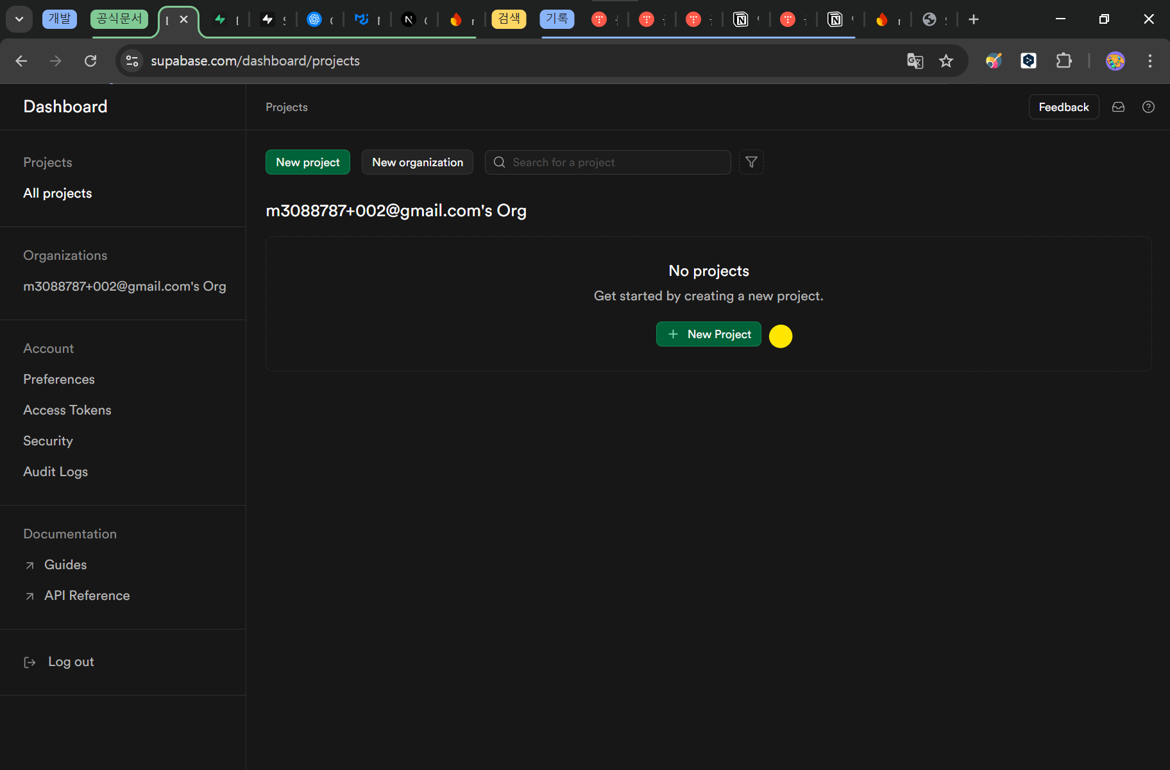Screen dimensions: 1170x770
Task: Click the address bar URL
Action: click(255, 61)
